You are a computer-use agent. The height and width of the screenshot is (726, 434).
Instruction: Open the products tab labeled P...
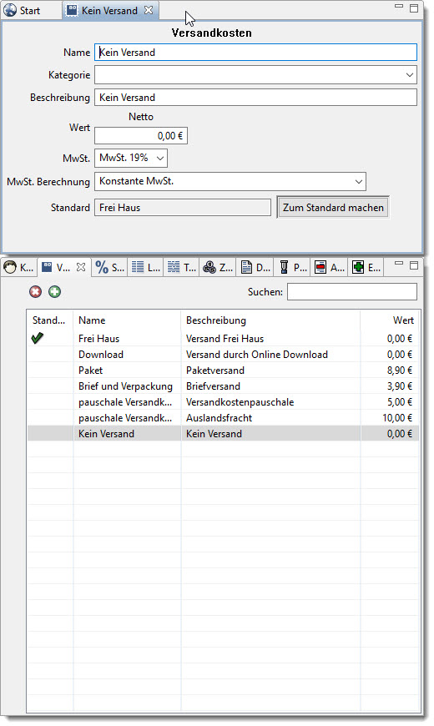pyautogui.click(x=292, y=267)
